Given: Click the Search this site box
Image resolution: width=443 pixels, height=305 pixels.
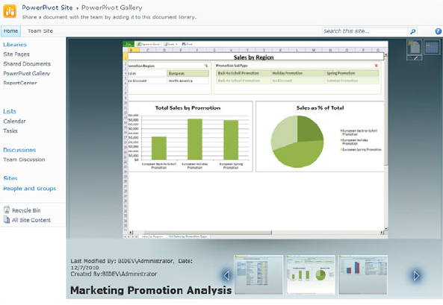Looking at the screenshot, I should [x=365, y=31].
